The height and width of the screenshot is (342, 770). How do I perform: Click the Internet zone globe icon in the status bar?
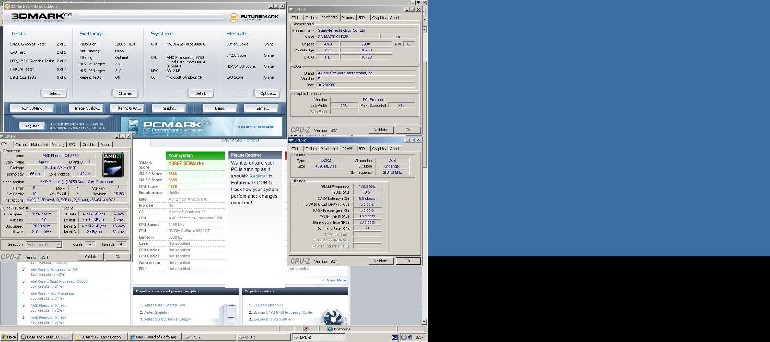(x=330, y=329)
